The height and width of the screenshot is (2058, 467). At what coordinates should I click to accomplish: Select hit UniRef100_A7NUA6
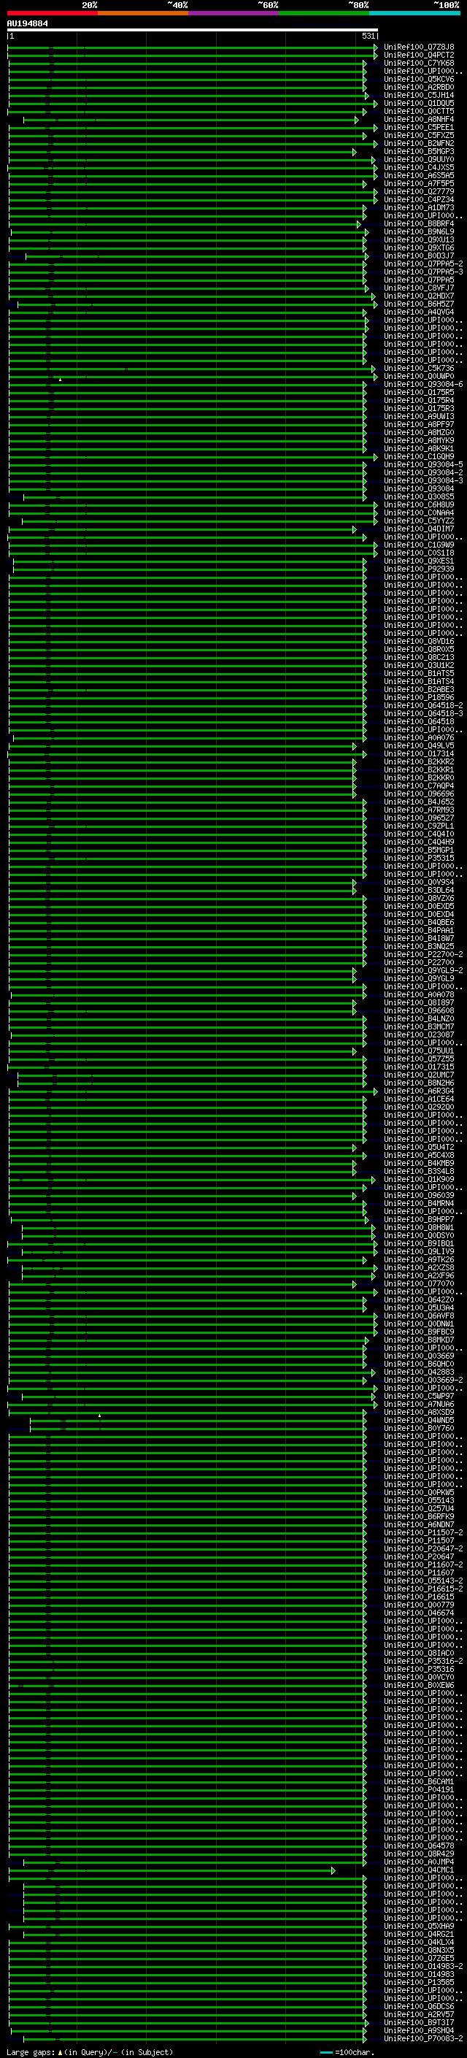[419, 1405]
